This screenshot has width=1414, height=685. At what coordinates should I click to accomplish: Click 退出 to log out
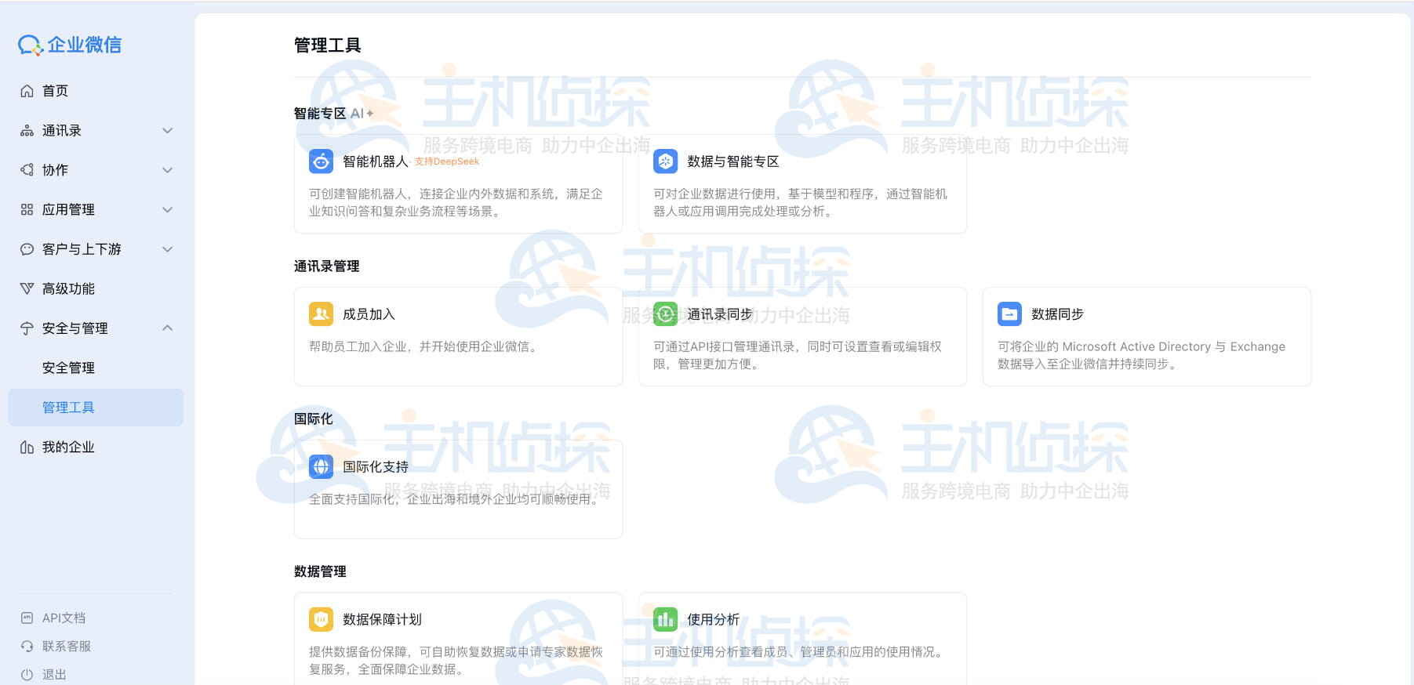[x=54, y=675]
